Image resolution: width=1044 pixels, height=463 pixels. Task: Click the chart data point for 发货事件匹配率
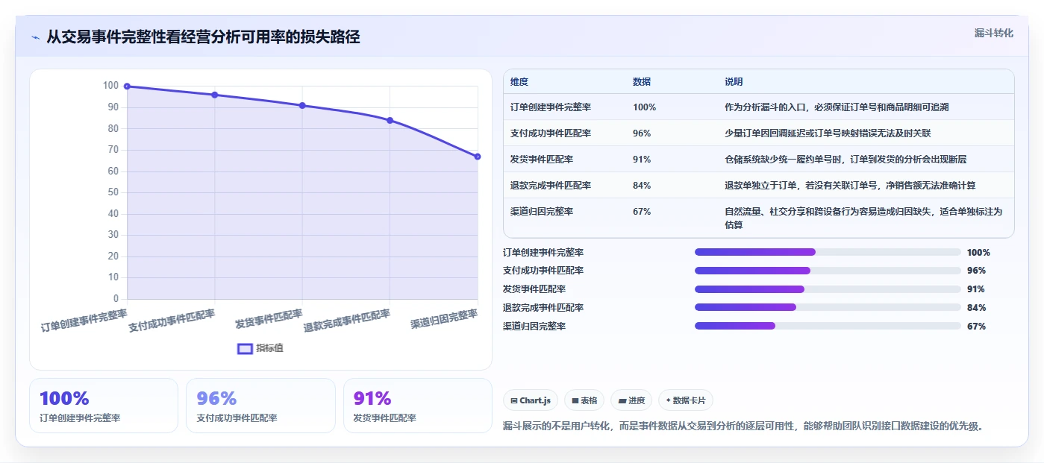[302, 106]
